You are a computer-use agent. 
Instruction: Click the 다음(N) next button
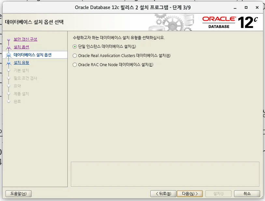coord(190,194)
